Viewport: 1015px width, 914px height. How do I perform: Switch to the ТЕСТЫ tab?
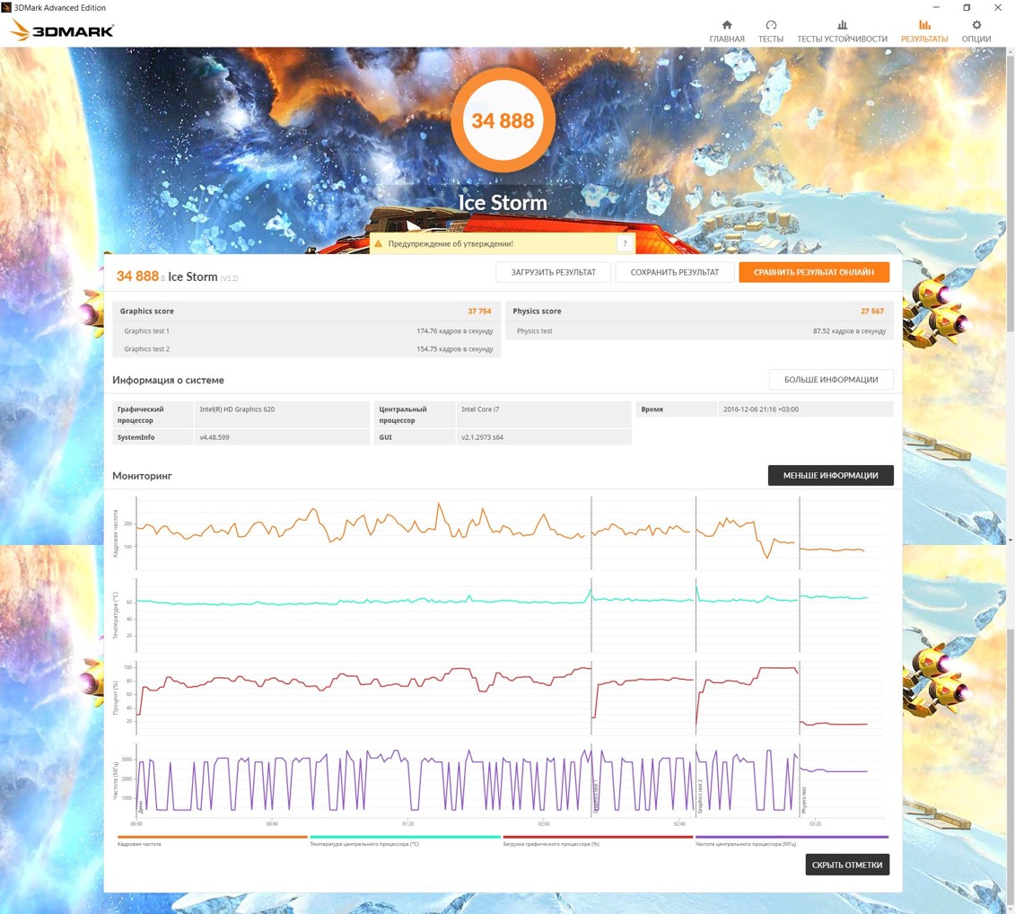[770, 31]
